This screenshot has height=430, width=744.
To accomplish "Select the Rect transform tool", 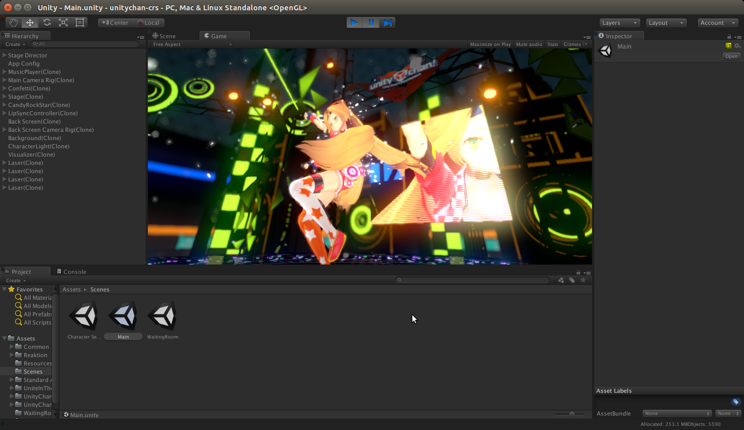I will pos(80,23).
